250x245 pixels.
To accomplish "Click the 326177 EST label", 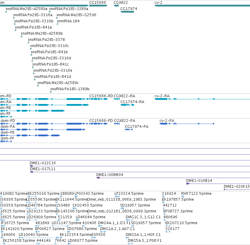I will coord(172,229).
